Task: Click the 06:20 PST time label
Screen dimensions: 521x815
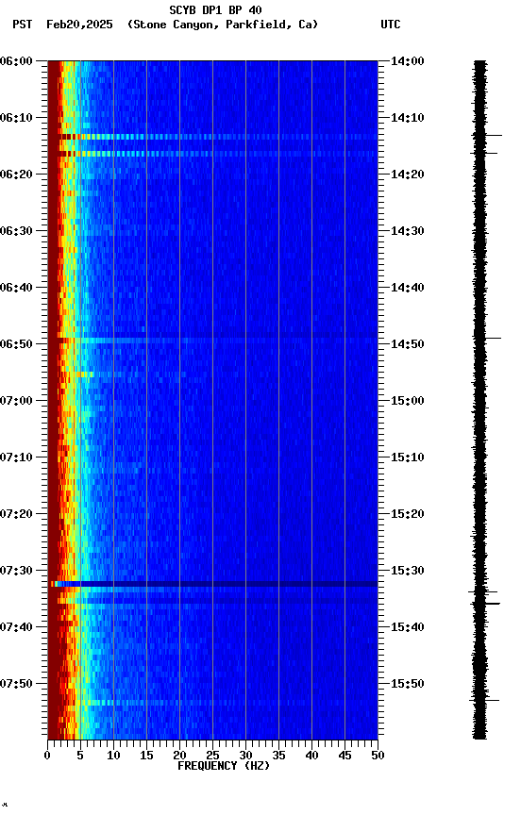Action: (16, 175)
